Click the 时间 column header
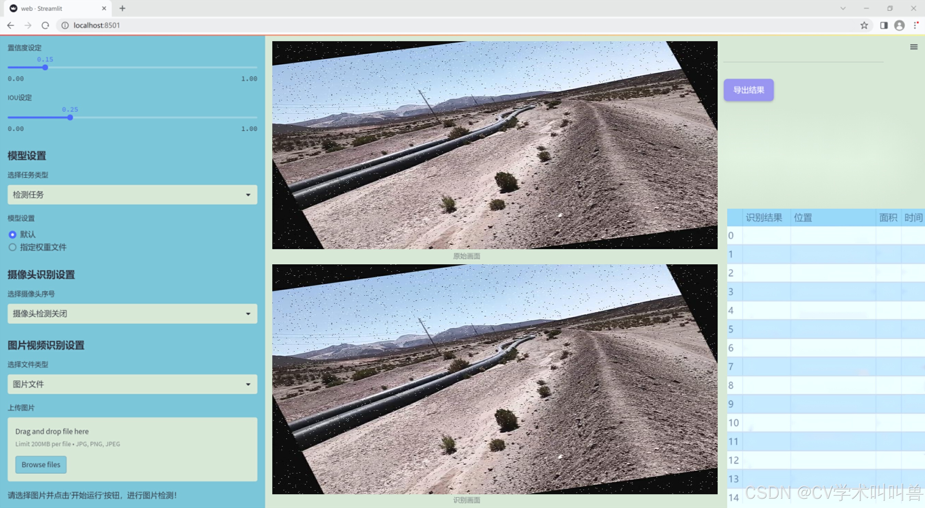 pyautogui.click(x=913, y=218)
